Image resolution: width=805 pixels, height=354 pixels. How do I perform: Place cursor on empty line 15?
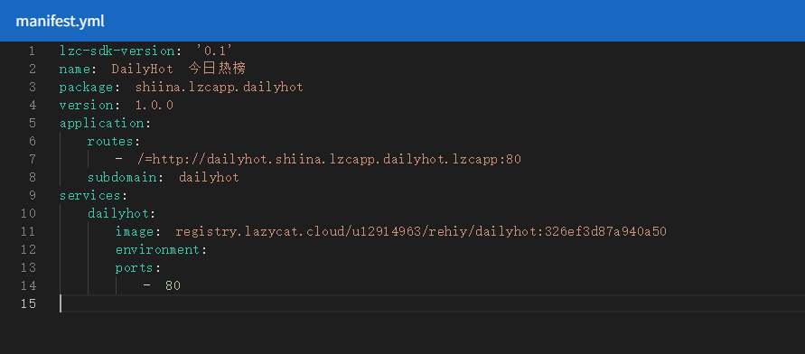click(431, 303)
